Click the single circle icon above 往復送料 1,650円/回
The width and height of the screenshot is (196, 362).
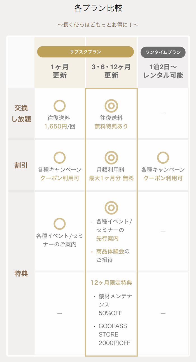(59, 106)
